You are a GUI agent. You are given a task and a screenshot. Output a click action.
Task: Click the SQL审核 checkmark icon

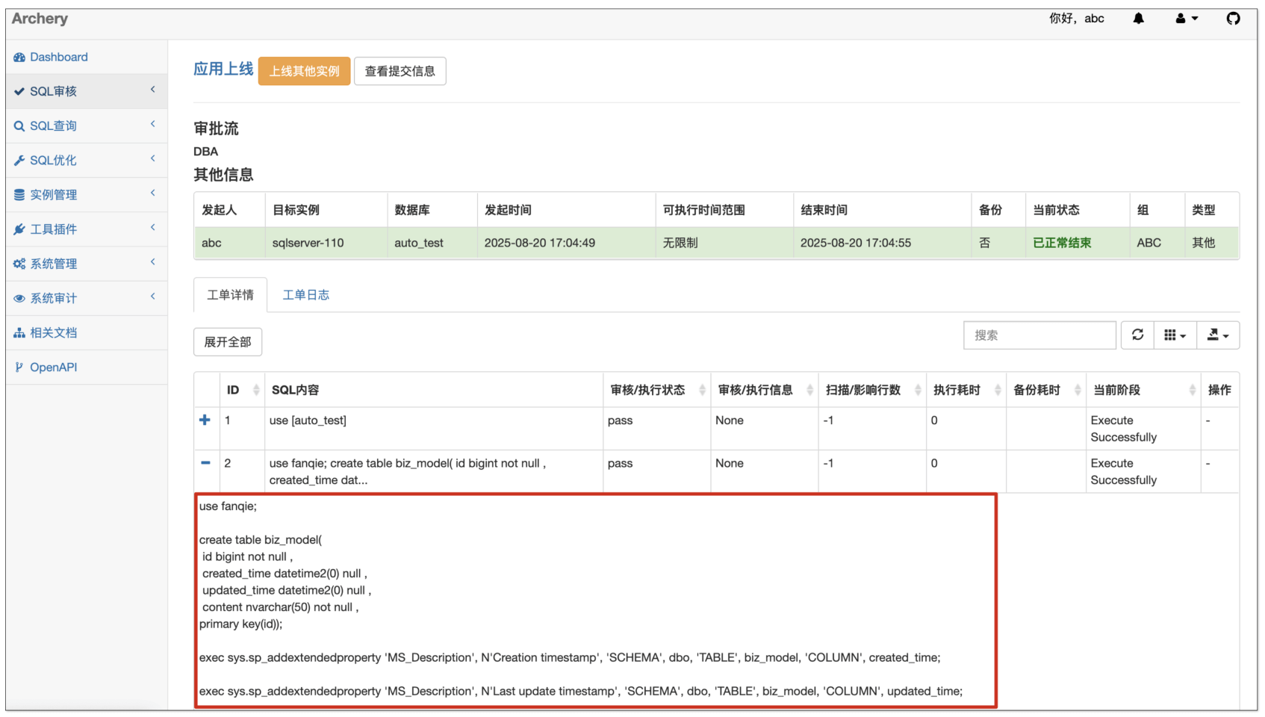[x=19, y=92]
